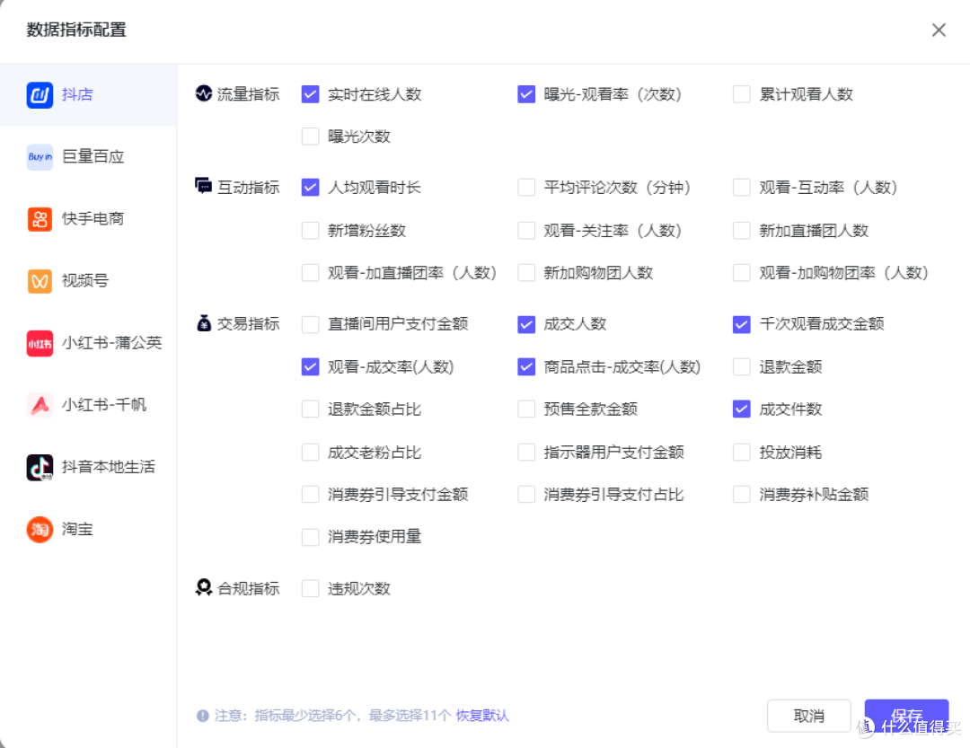Uncheck 曝光-观看率（次数）checkbox

tap(526, 94)
